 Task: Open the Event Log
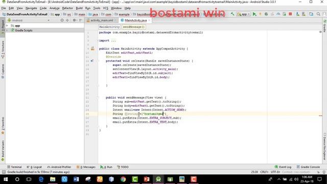point(283,167)
